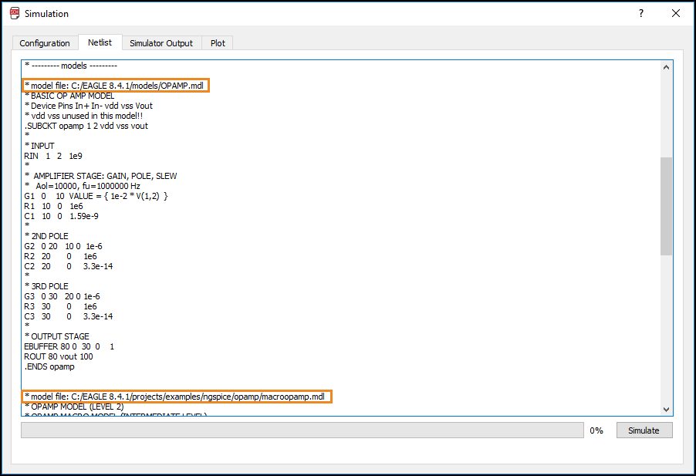Viewport: 696px width, 476px height.
Task: Close the Simulation dialog
Action: click(x=676, y=13)
